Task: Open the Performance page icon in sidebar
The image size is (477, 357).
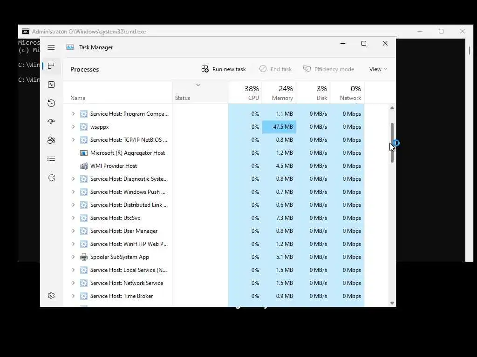Action: [x=51, y=85]
